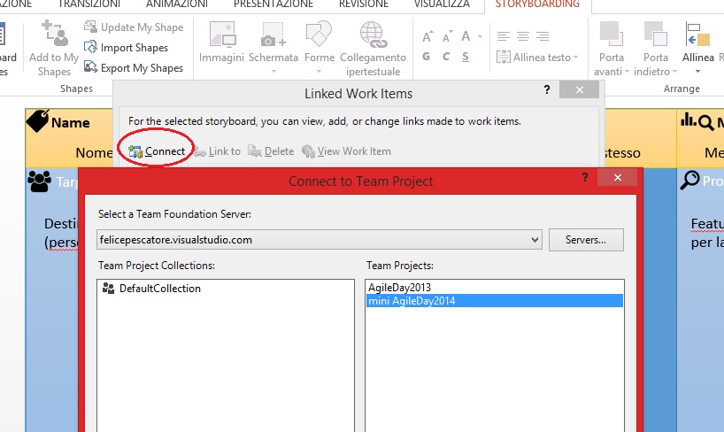This screenshot has height=432, width=724.
Task: Click the Add to My Shapes icon
Action: click(55, 34)
